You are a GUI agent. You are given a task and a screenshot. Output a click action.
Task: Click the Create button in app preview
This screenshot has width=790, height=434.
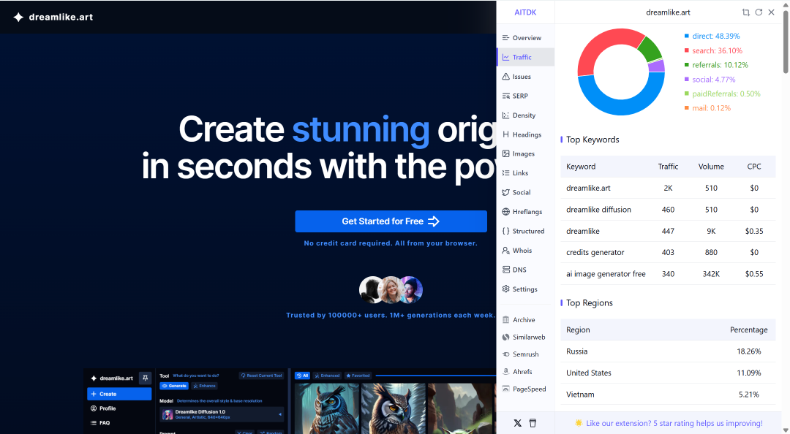pyautogui.click(x=119, y=394)
